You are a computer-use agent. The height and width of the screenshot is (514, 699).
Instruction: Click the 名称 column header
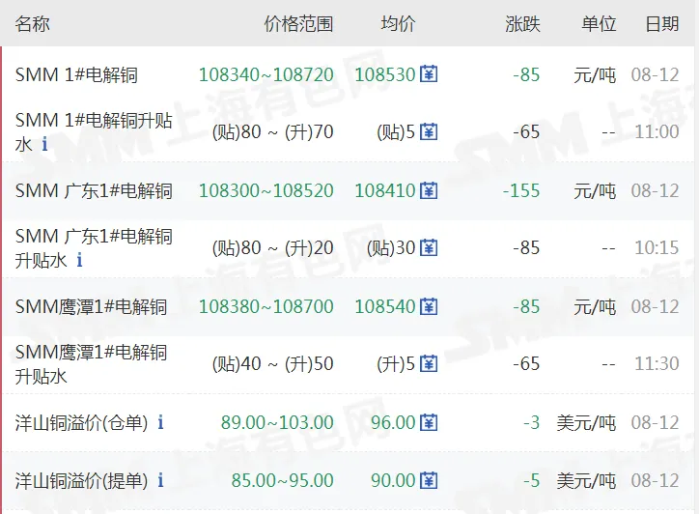coord(32,23)
